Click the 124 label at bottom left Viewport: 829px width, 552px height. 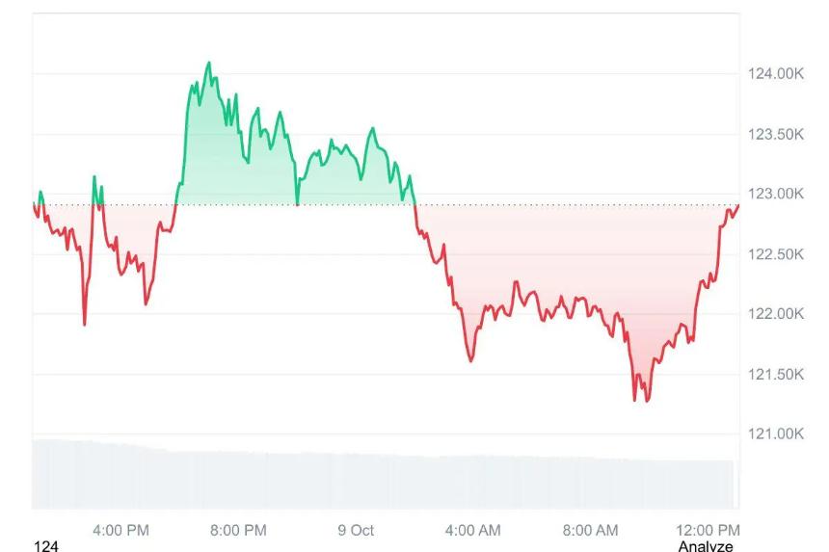click(45, 546)
